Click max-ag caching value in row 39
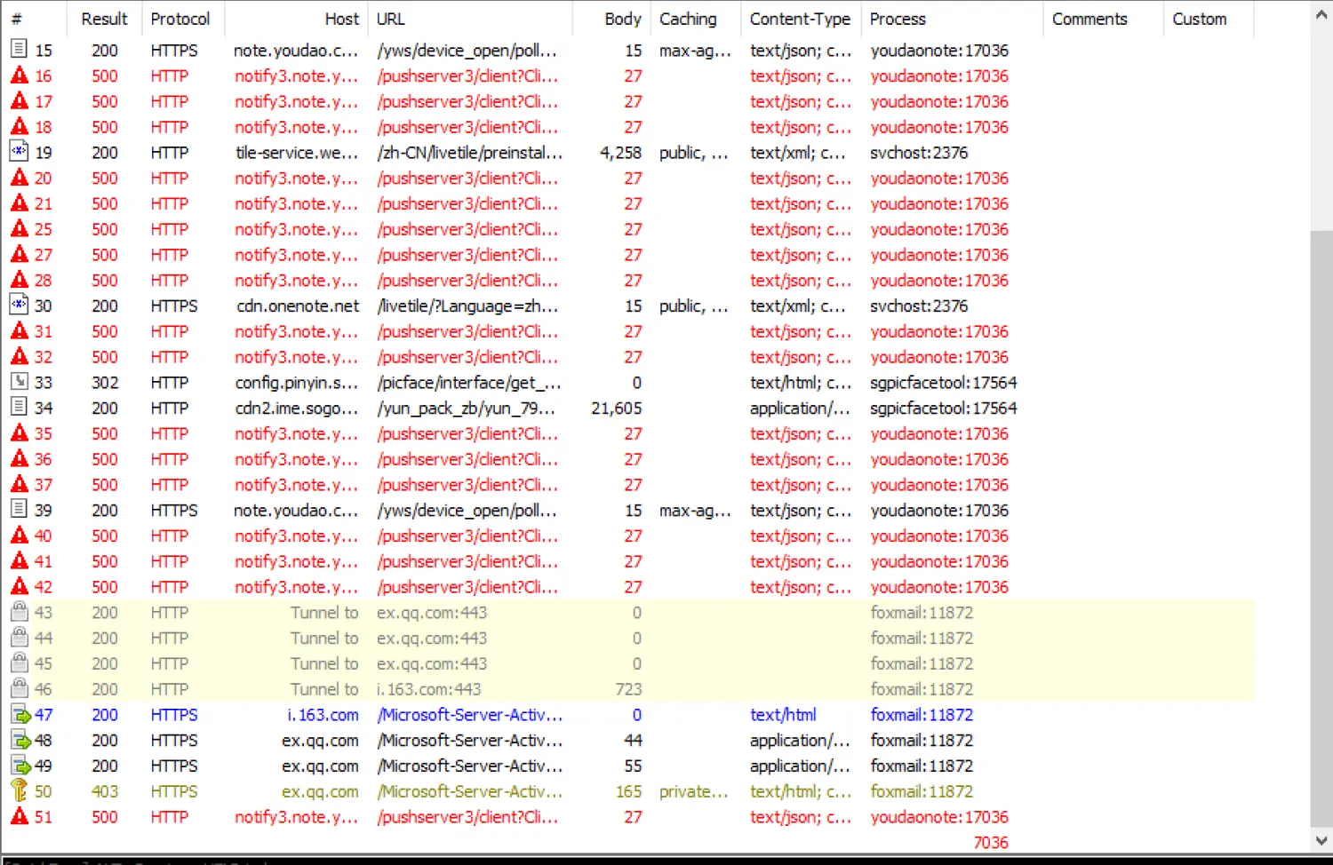This screenshot has height=865, width=1333. click(696, 511)
